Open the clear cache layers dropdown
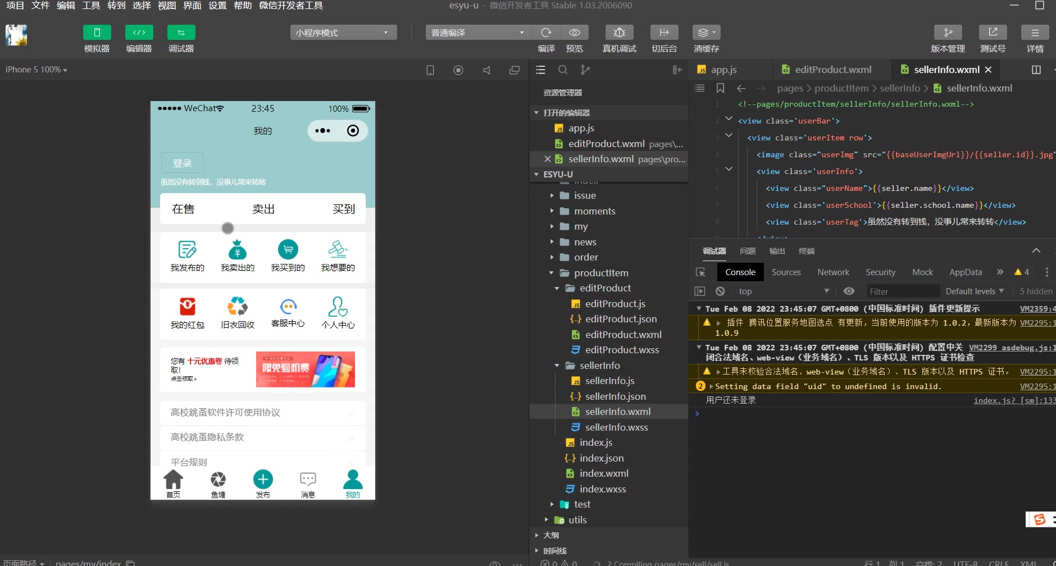The image size is (1056, 566). point(706,33)
